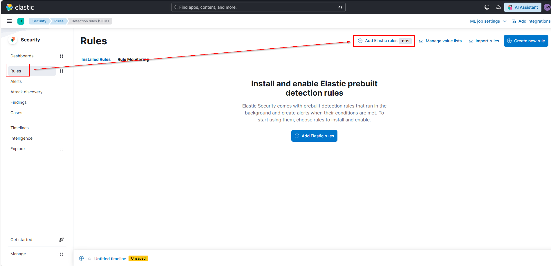Open the AI Assistant
Image resolution: width=551 pixels, height=266 pixels.
pos(523,7)
